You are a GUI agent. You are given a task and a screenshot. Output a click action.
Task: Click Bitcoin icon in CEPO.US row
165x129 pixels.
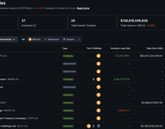click(x=98, y=118)
